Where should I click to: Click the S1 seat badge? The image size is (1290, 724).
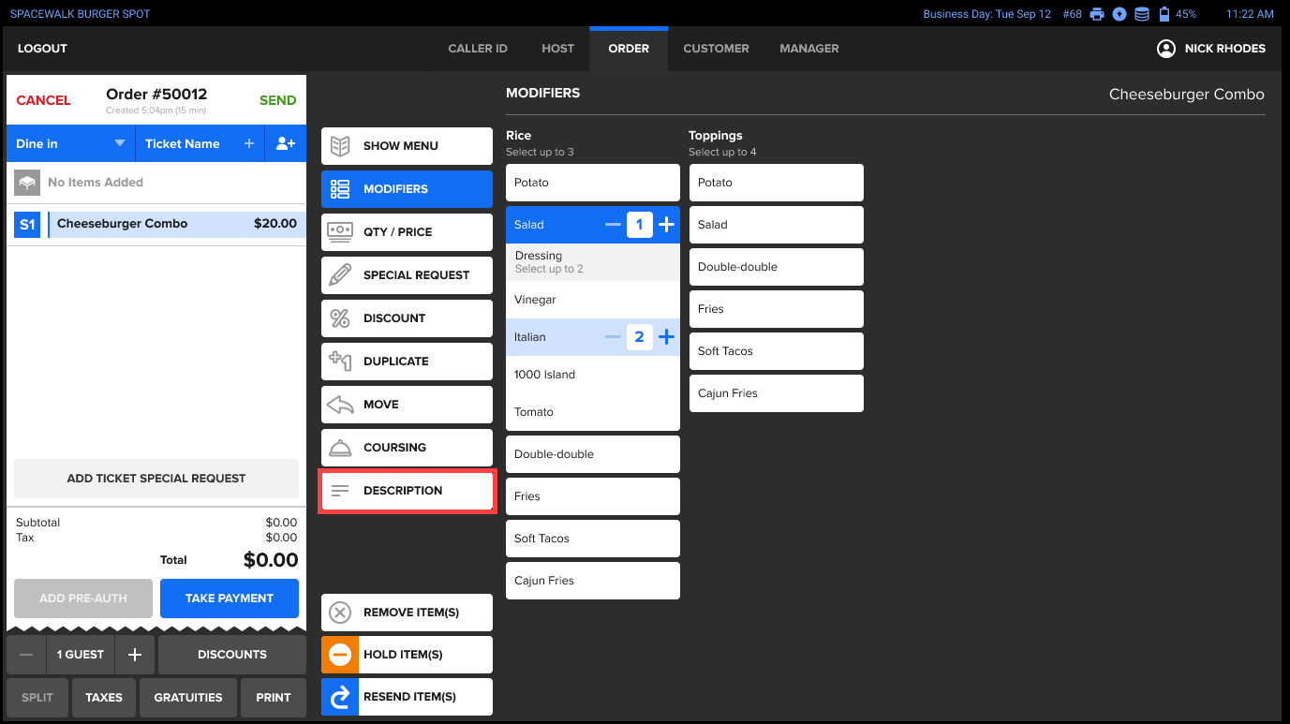coord(27,224)
